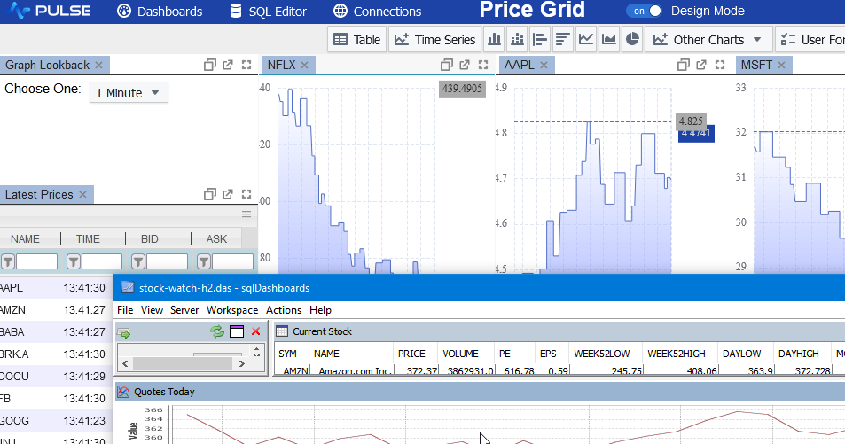Select the Graph Lookback tab
The width and height of the screenshot is (845, 444).
pos(47,66)
